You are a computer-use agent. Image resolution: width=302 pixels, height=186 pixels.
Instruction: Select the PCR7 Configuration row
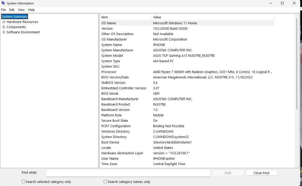pyautogui.click(x=187, y=126)
